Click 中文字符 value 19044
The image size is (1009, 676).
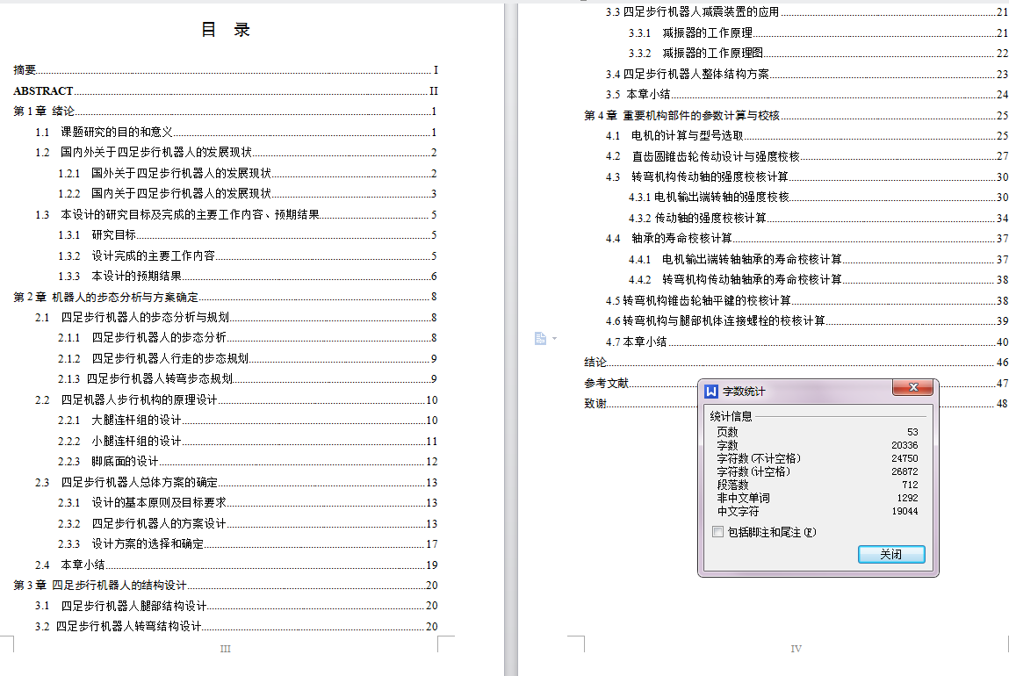(904, 511)
